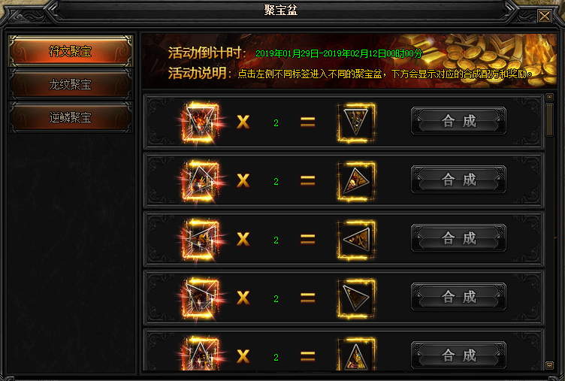The image size is (565, 381).
Task: Click 合成 button in the second row
Action: [x=459, y=180]
